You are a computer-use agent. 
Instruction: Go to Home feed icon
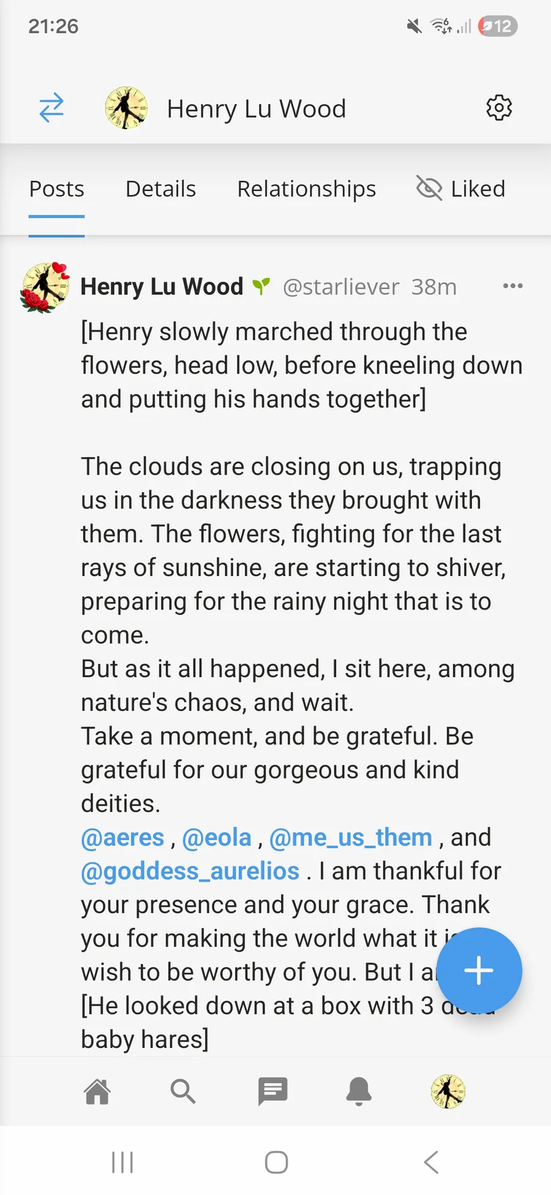coord(97,1091)
